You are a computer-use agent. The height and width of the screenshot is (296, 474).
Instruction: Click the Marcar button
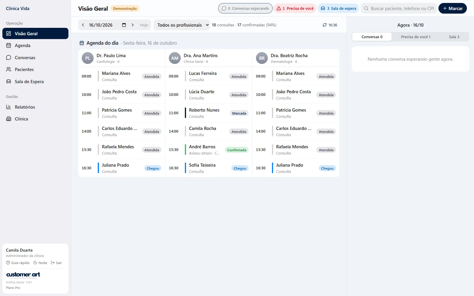(x=452, y=8)
